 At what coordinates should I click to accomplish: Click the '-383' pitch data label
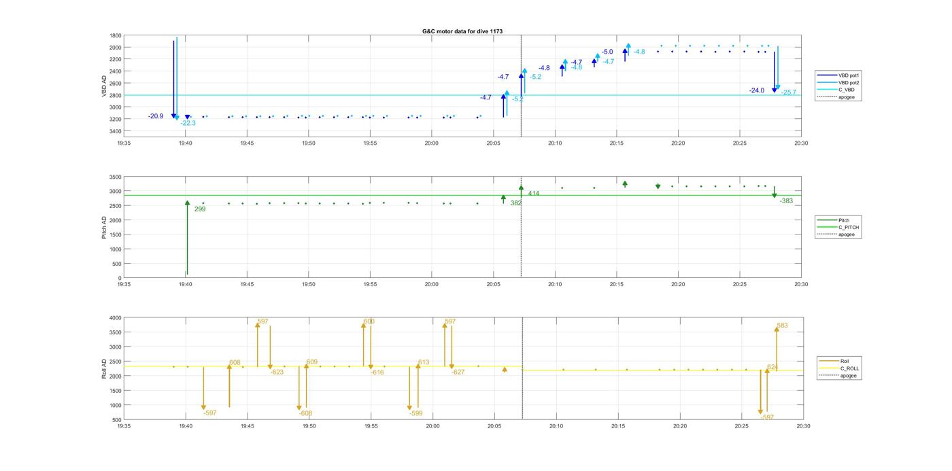click(x=786, y=201)
